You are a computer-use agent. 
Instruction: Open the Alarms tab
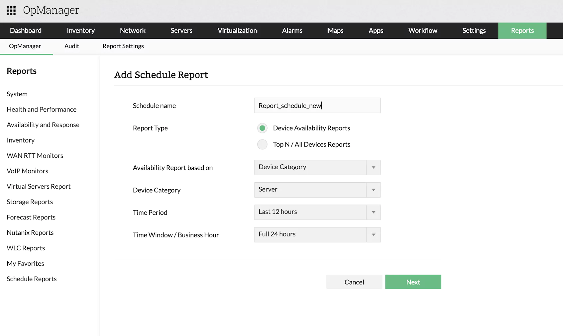tap(292, 31)
